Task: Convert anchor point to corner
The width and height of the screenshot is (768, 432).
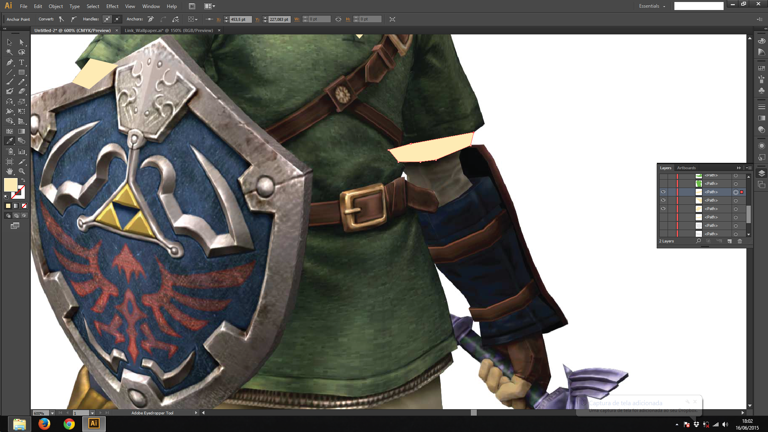Action: tap(62, 19)
